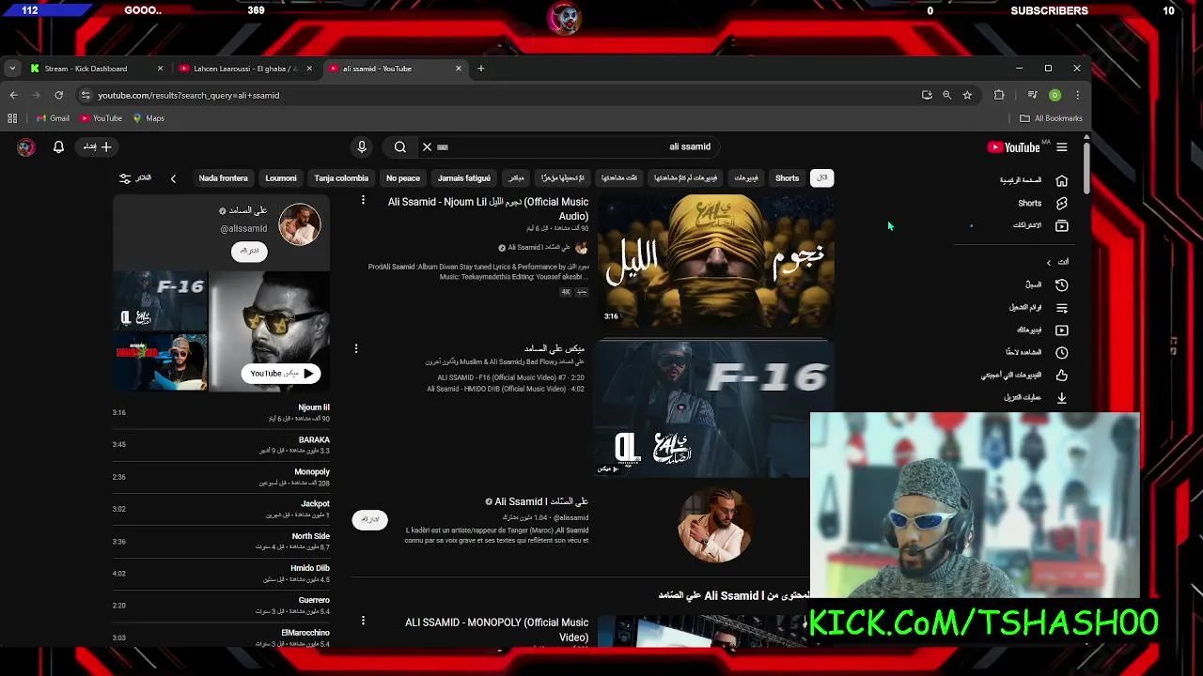Expand the 'You' section chevron in sidebar

pyautogui.click(x=1049, y=262)
